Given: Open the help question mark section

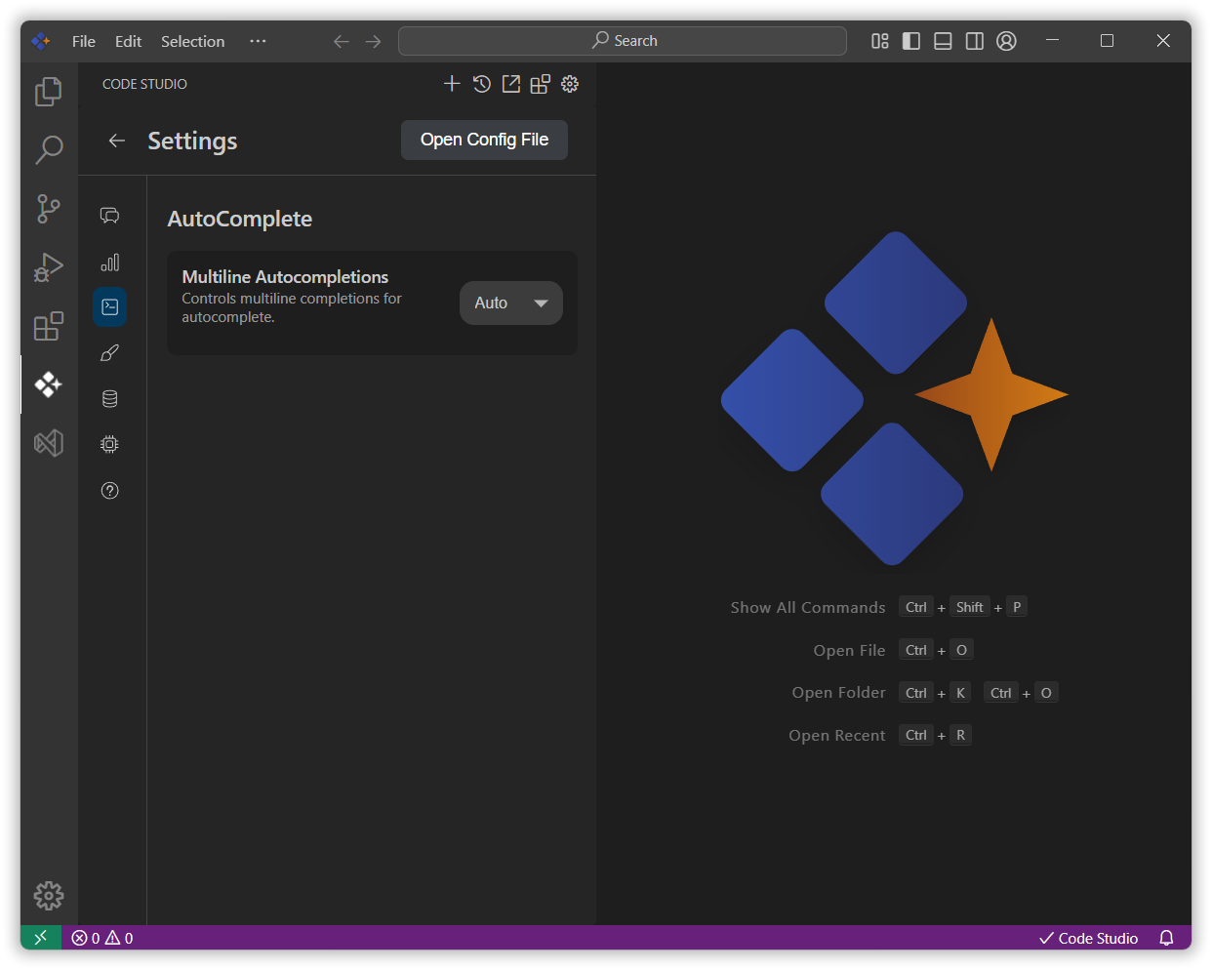Looking at the screenshot, I should (110, 490).
